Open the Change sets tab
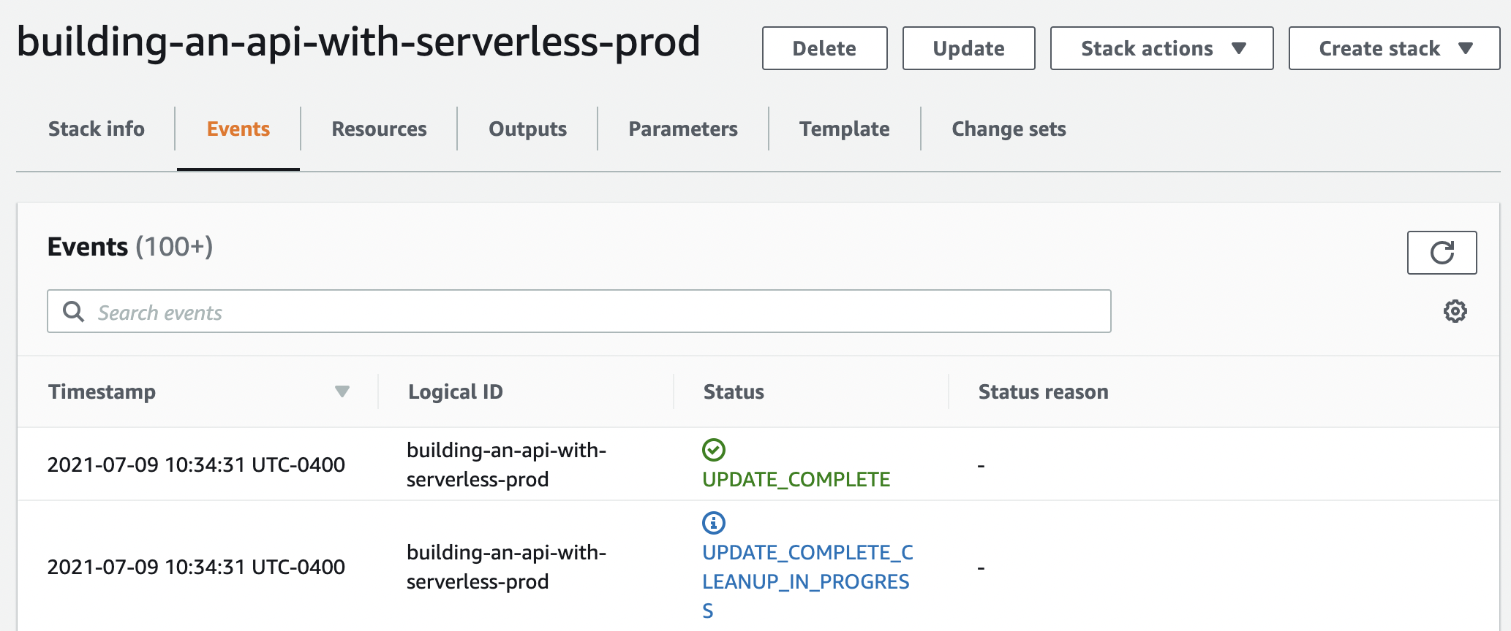This screenshot has height=631, width=1511. pos(1009,129)
